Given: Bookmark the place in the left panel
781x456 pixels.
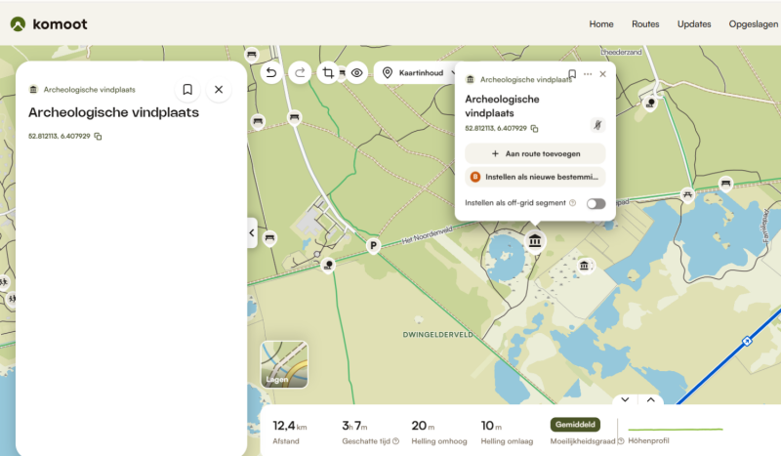Looking at the screenshot, I should point(187,89).
